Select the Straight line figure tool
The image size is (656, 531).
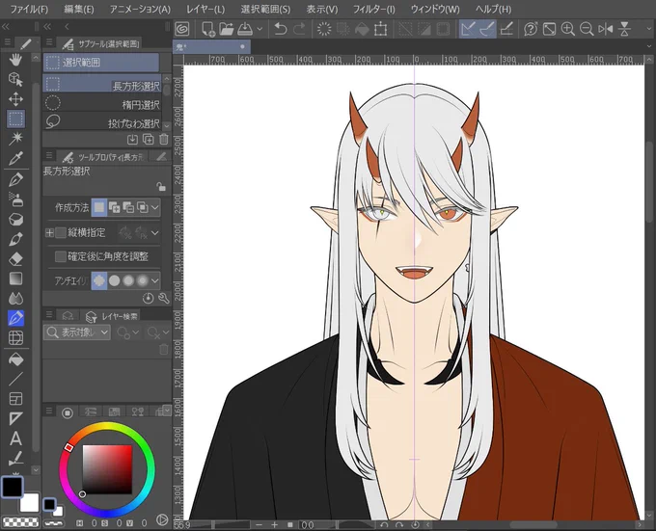15,379
